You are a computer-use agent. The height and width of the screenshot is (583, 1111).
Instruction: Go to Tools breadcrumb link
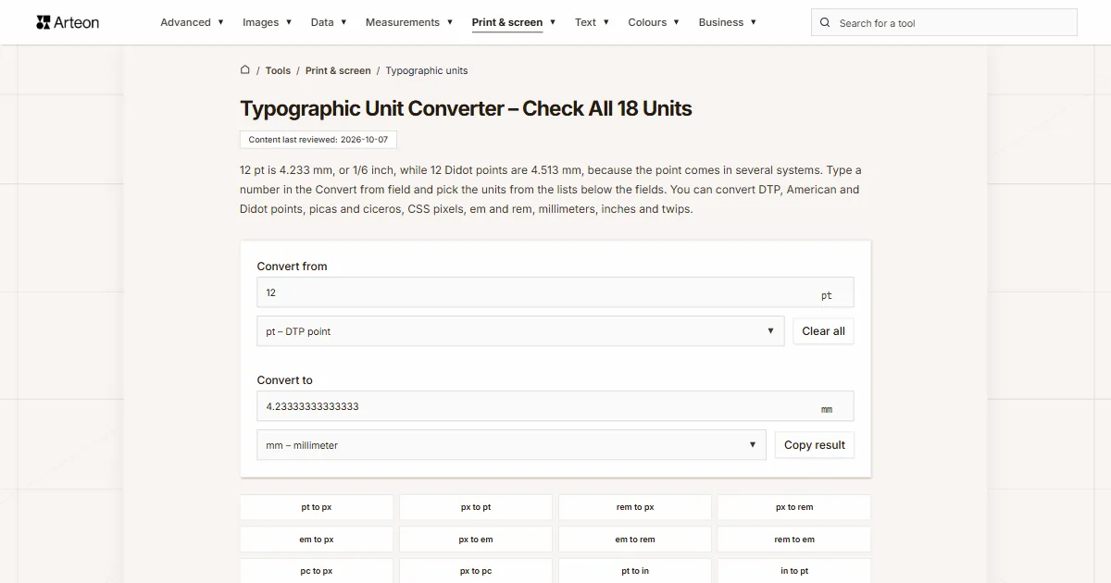click(x=278, y=70)
